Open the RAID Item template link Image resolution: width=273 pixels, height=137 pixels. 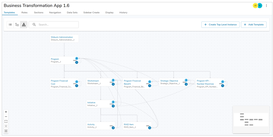coord(129,124)
